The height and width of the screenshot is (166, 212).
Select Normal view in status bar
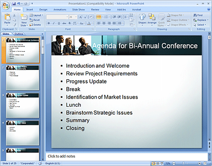point(153,163)
